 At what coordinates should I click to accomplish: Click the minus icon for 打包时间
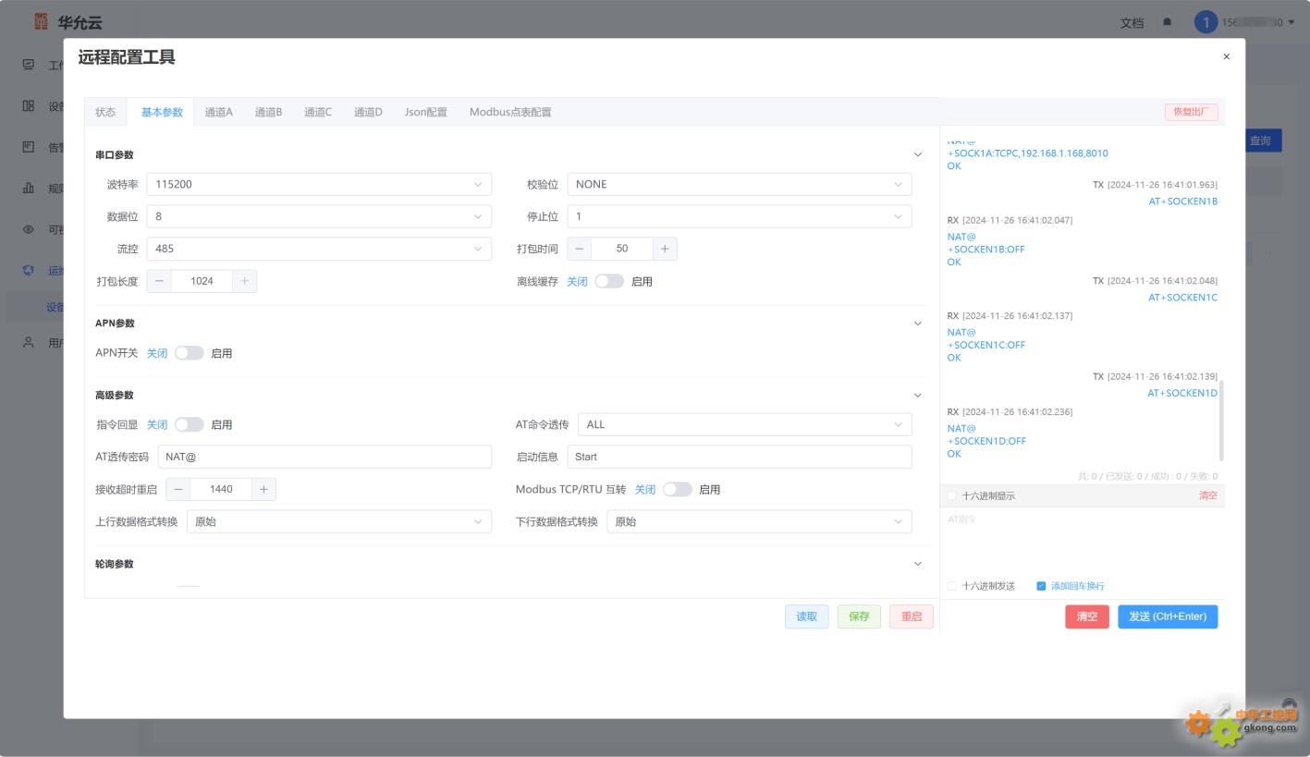coord(579,249)
